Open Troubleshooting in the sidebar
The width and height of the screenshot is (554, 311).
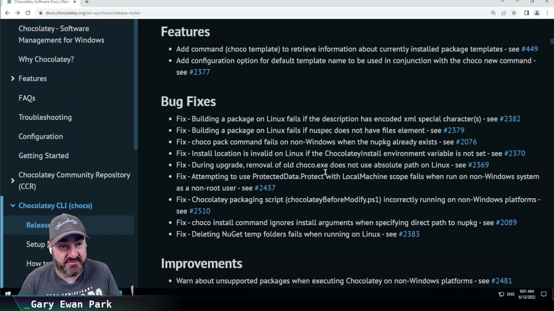coord(45,117)
